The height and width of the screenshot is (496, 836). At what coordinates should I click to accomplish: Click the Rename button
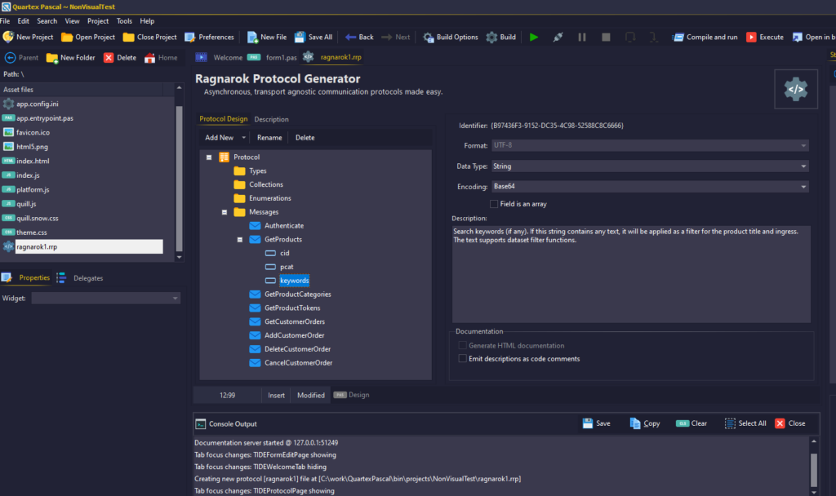(x=269, y=138)
